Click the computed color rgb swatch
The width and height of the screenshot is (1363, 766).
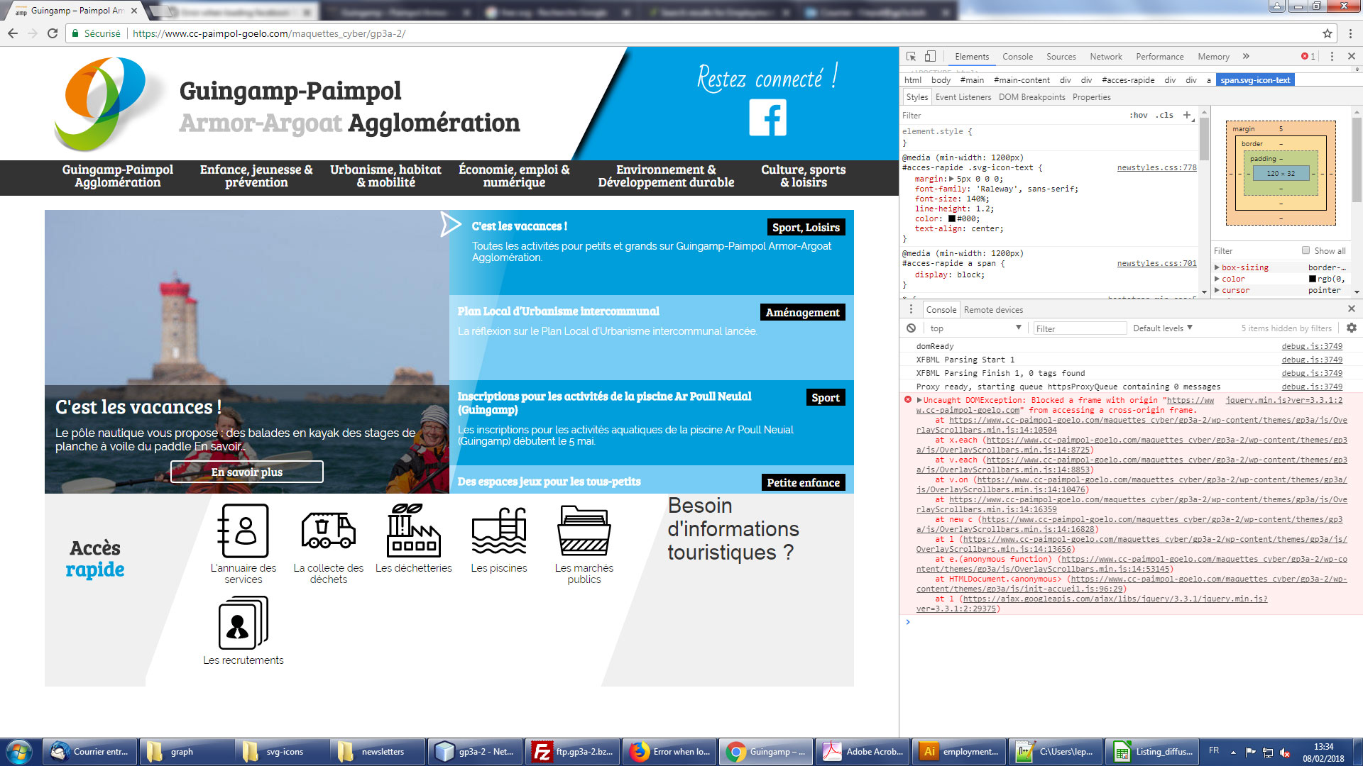click(x=1313, y=279)
